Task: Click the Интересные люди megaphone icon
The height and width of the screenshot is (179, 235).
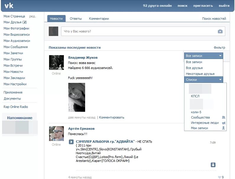Action: click(223, 123)
